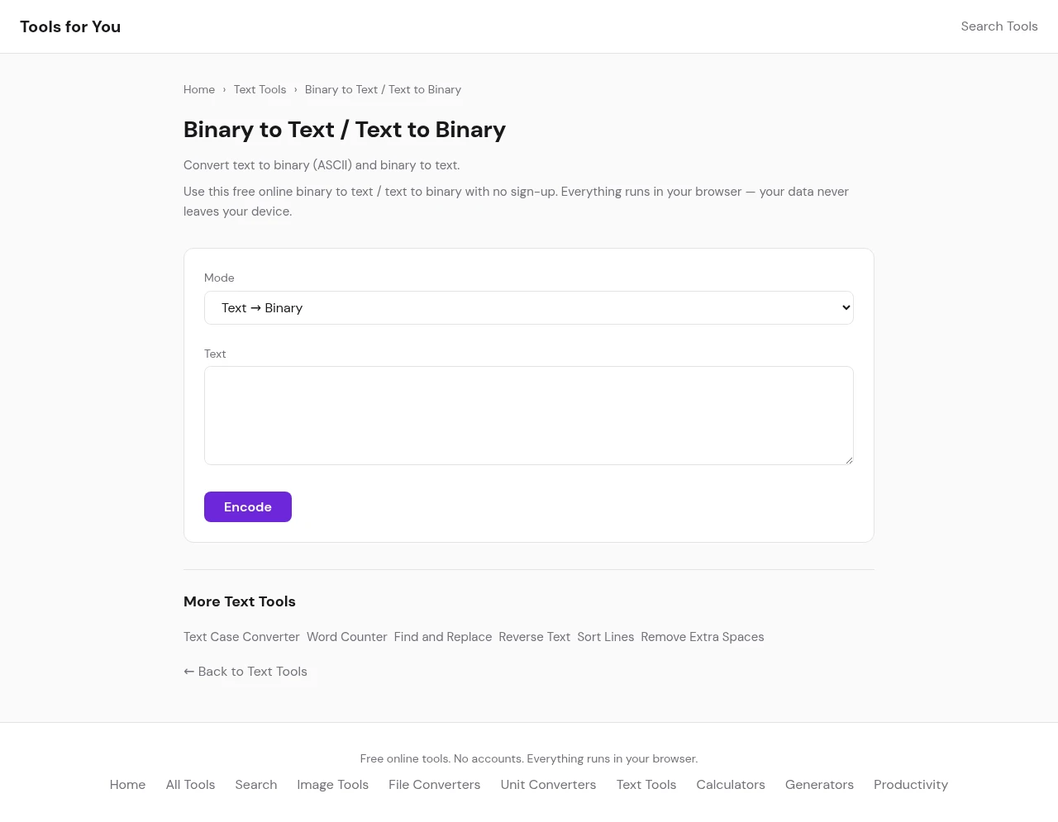The height and width of the screenshot is (822, 1058).
Task: Open the Reverse Text tool
Action: point(534,637)
